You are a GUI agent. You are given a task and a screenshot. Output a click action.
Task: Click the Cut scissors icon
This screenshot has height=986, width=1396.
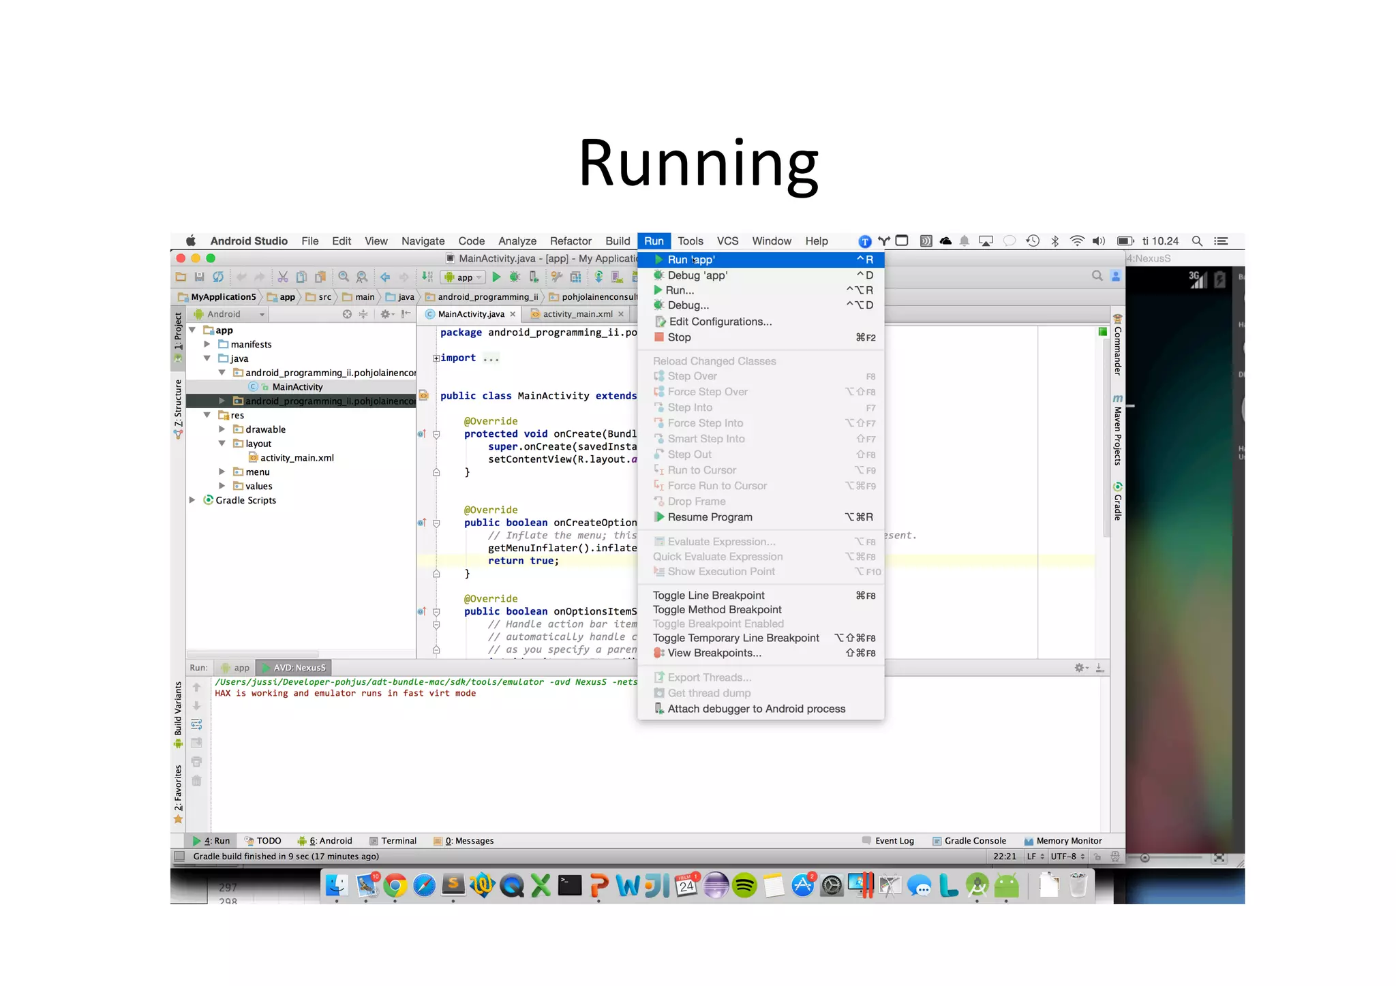click(282, 277)
